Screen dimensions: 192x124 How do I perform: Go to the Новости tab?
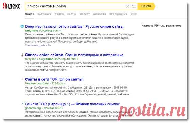tap(100, 14)
